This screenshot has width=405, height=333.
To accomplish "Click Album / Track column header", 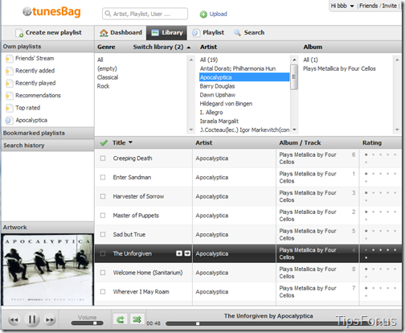I will [300, 143].
